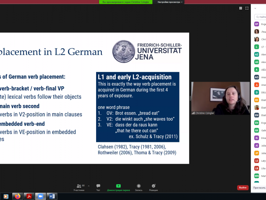Select Christine Czinglar's video thumbnail
Viewport: 266px width, 200px height.
(x=220, y=98)
